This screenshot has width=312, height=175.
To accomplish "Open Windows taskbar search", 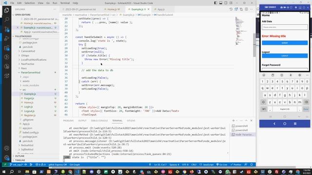I will point(12,172).
